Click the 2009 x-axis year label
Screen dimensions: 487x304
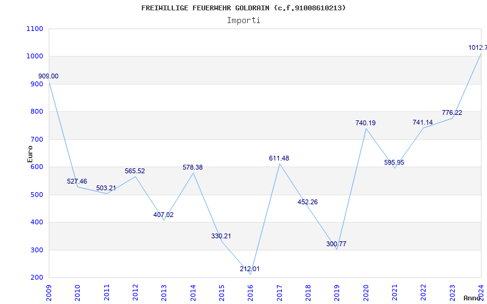click(49, 291)
